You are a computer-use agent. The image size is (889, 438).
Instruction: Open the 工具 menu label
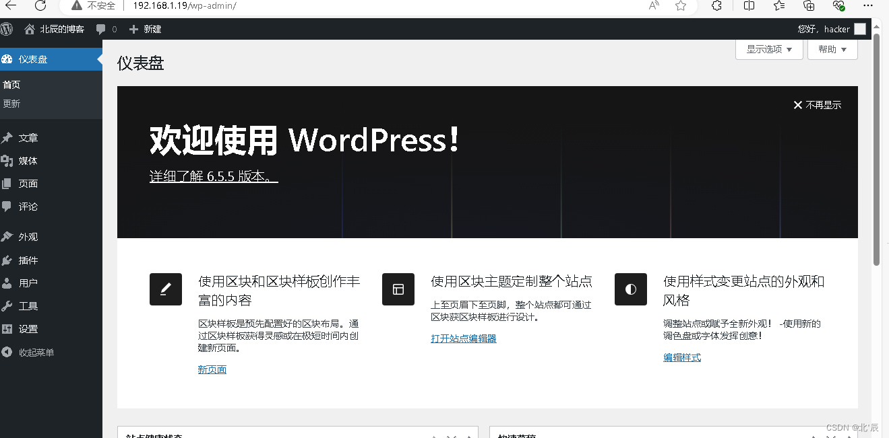(28, 306)
